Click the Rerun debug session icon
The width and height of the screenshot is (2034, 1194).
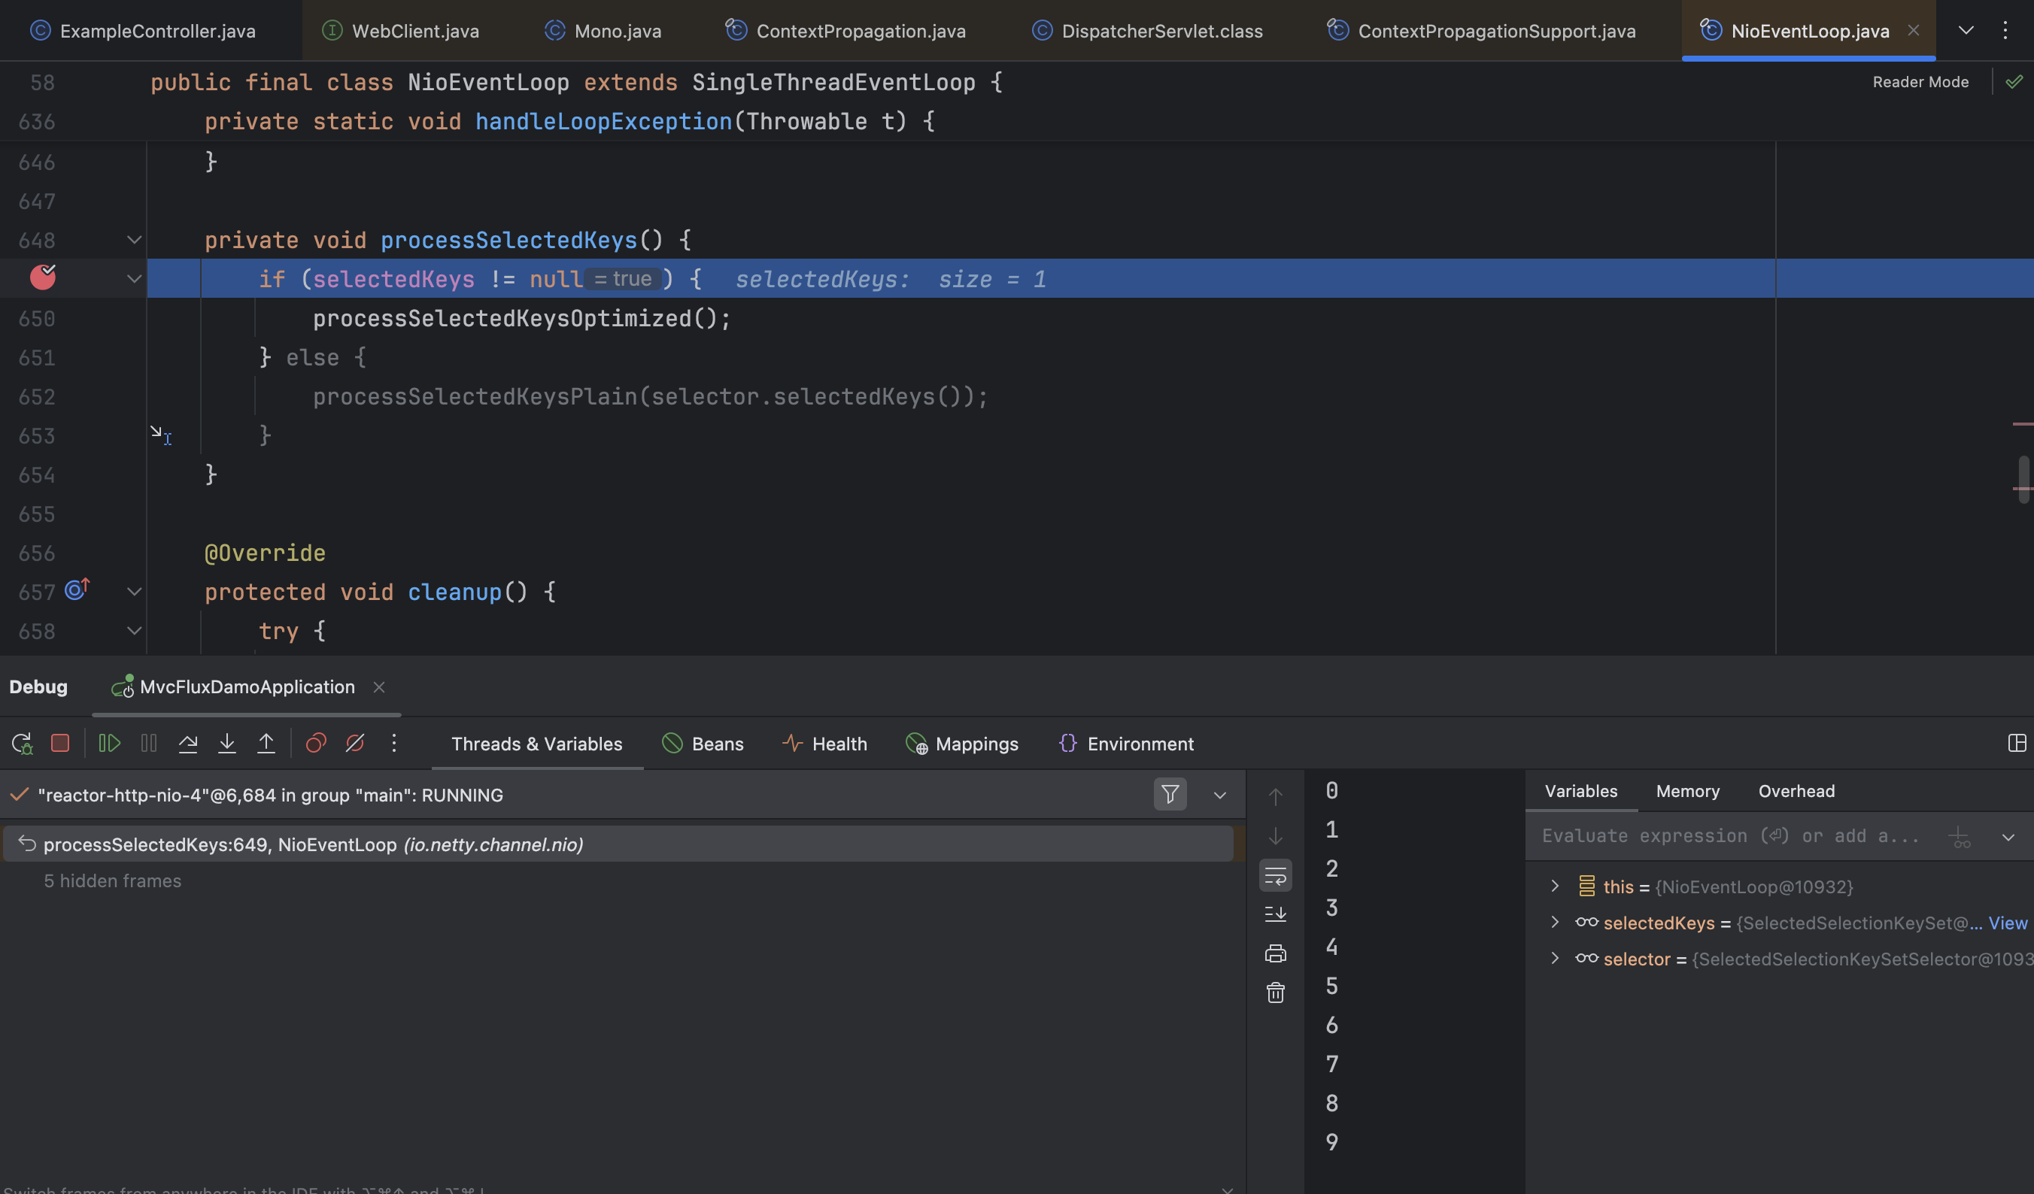[x=22, y=743]
